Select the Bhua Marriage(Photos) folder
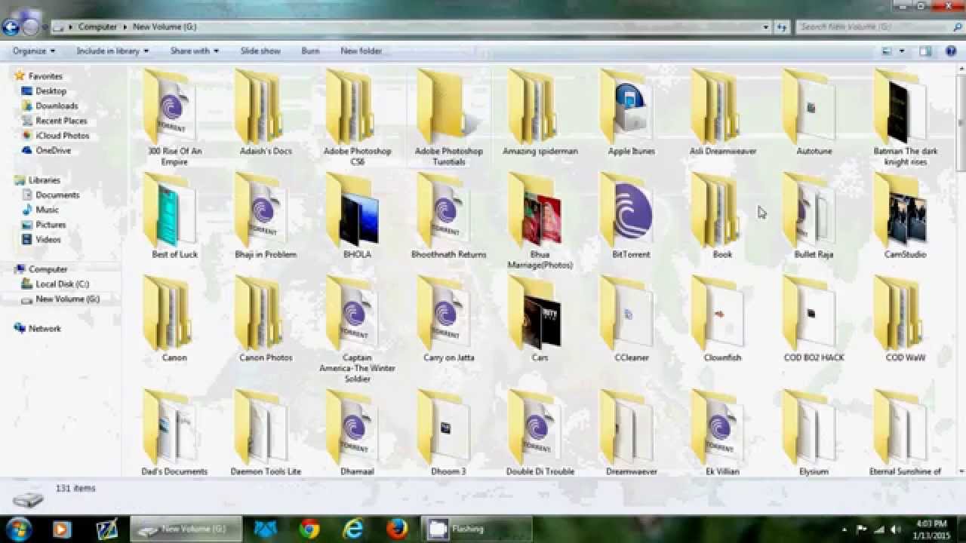This screenshot has width=966, height=543. 540,221
